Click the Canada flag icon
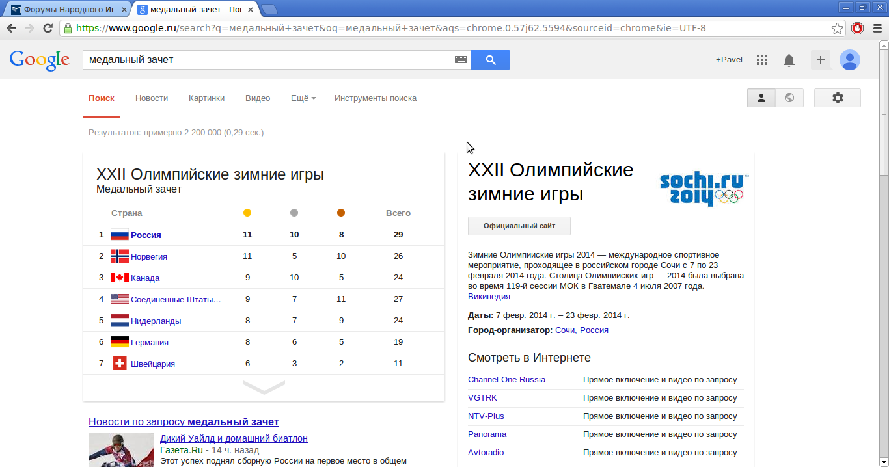The height and width of the screenshot is (467, 889). point(120,278)
